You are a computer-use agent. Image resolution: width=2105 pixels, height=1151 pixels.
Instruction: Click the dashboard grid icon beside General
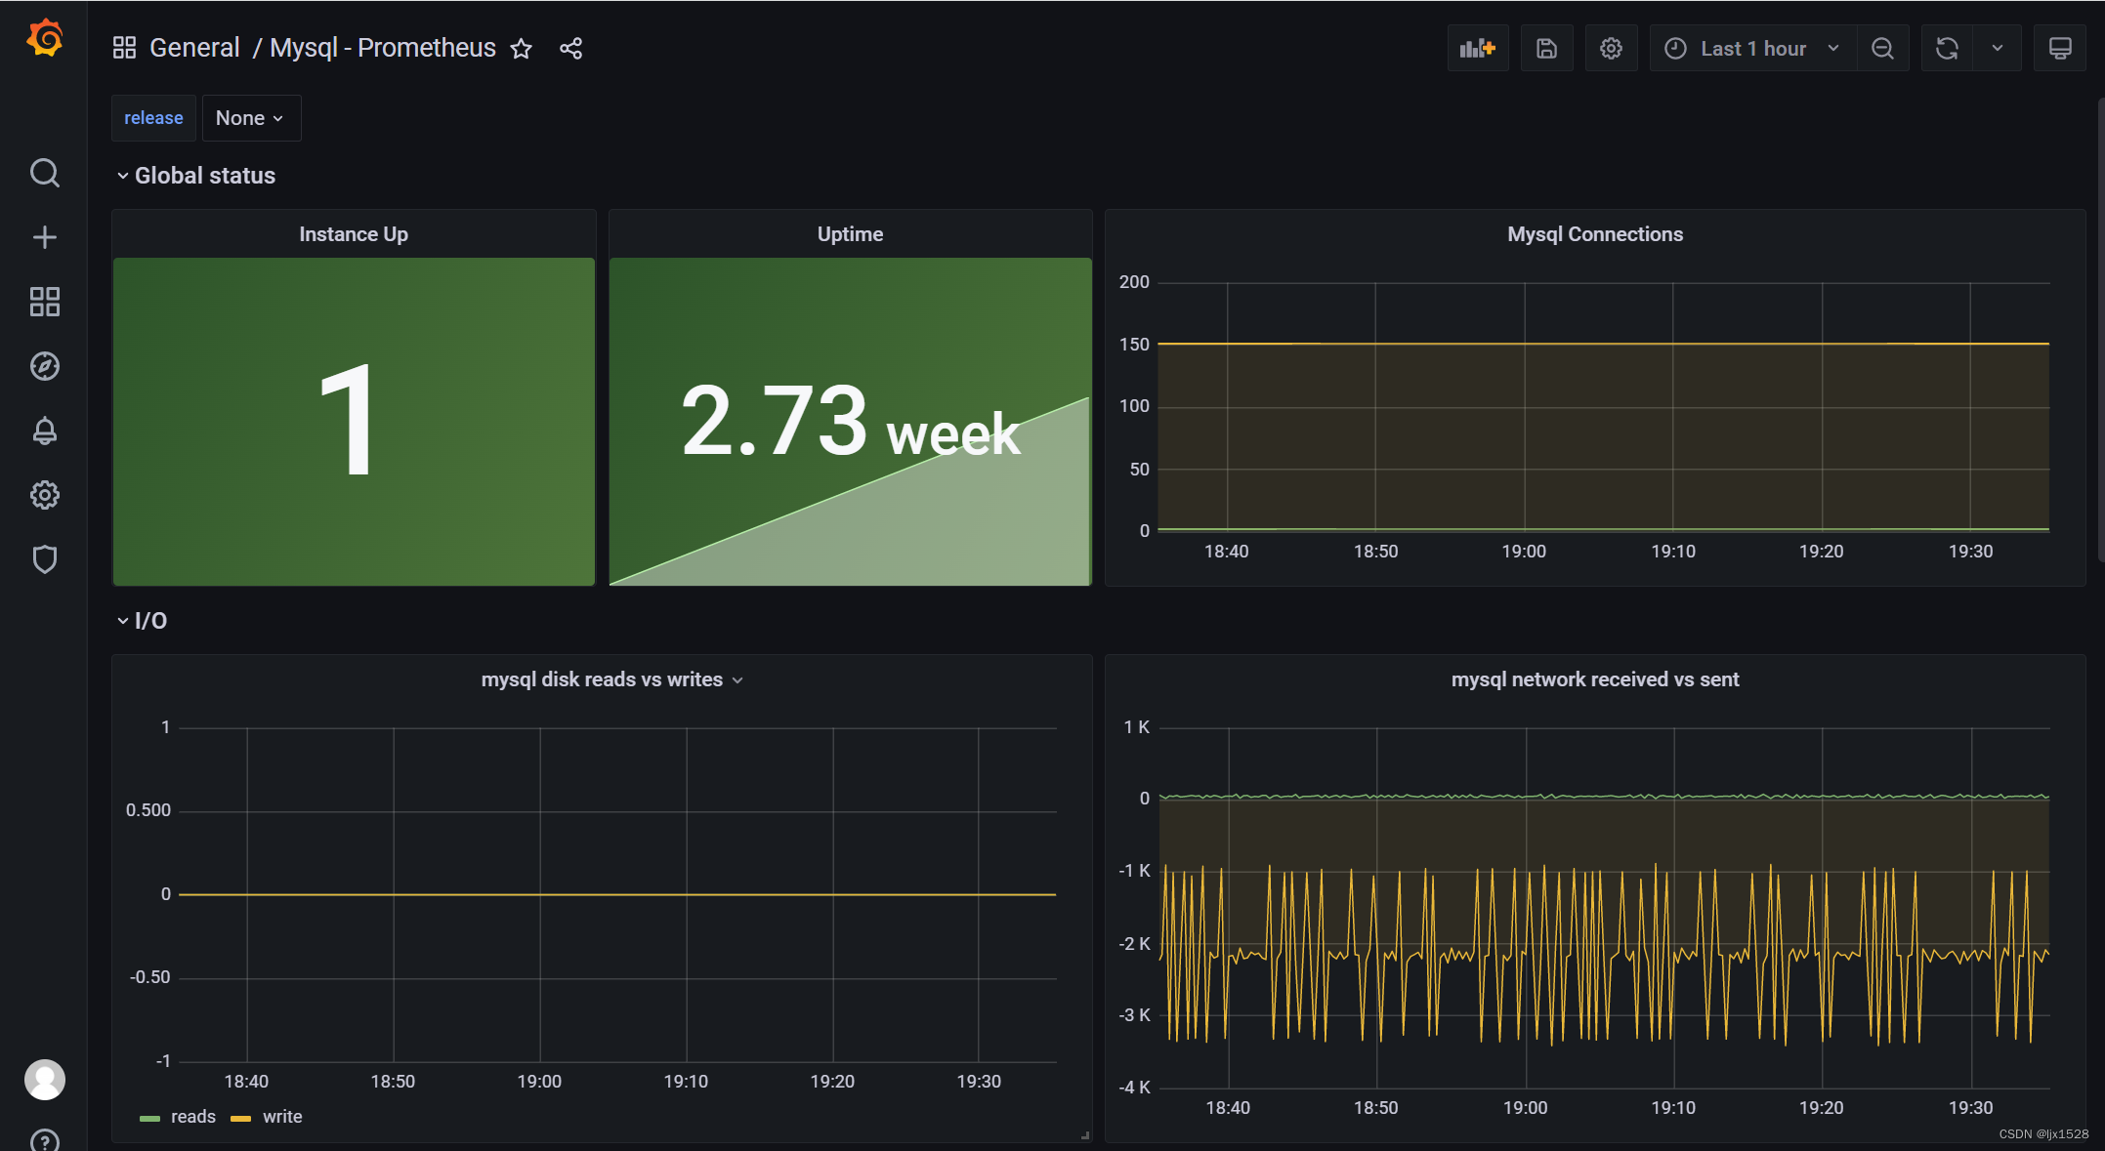124,48
